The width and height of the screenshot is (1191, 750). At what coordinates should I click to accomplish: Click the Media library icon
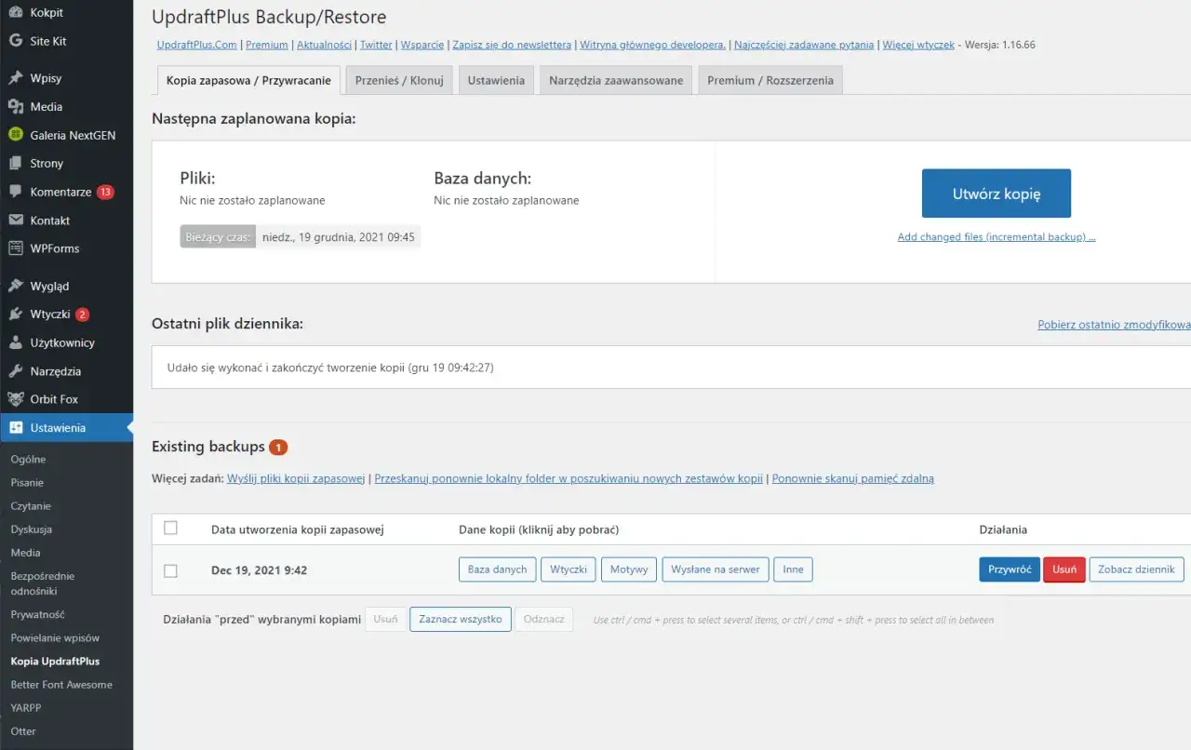[x=15, y=107]
